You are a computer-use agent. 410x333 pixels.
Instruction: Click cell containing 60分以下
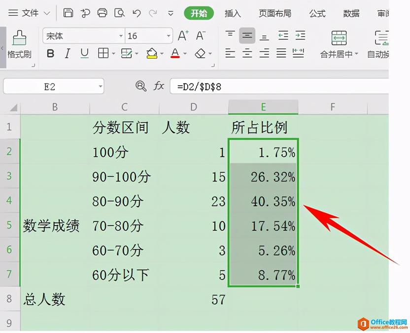(x=125, y=275)
